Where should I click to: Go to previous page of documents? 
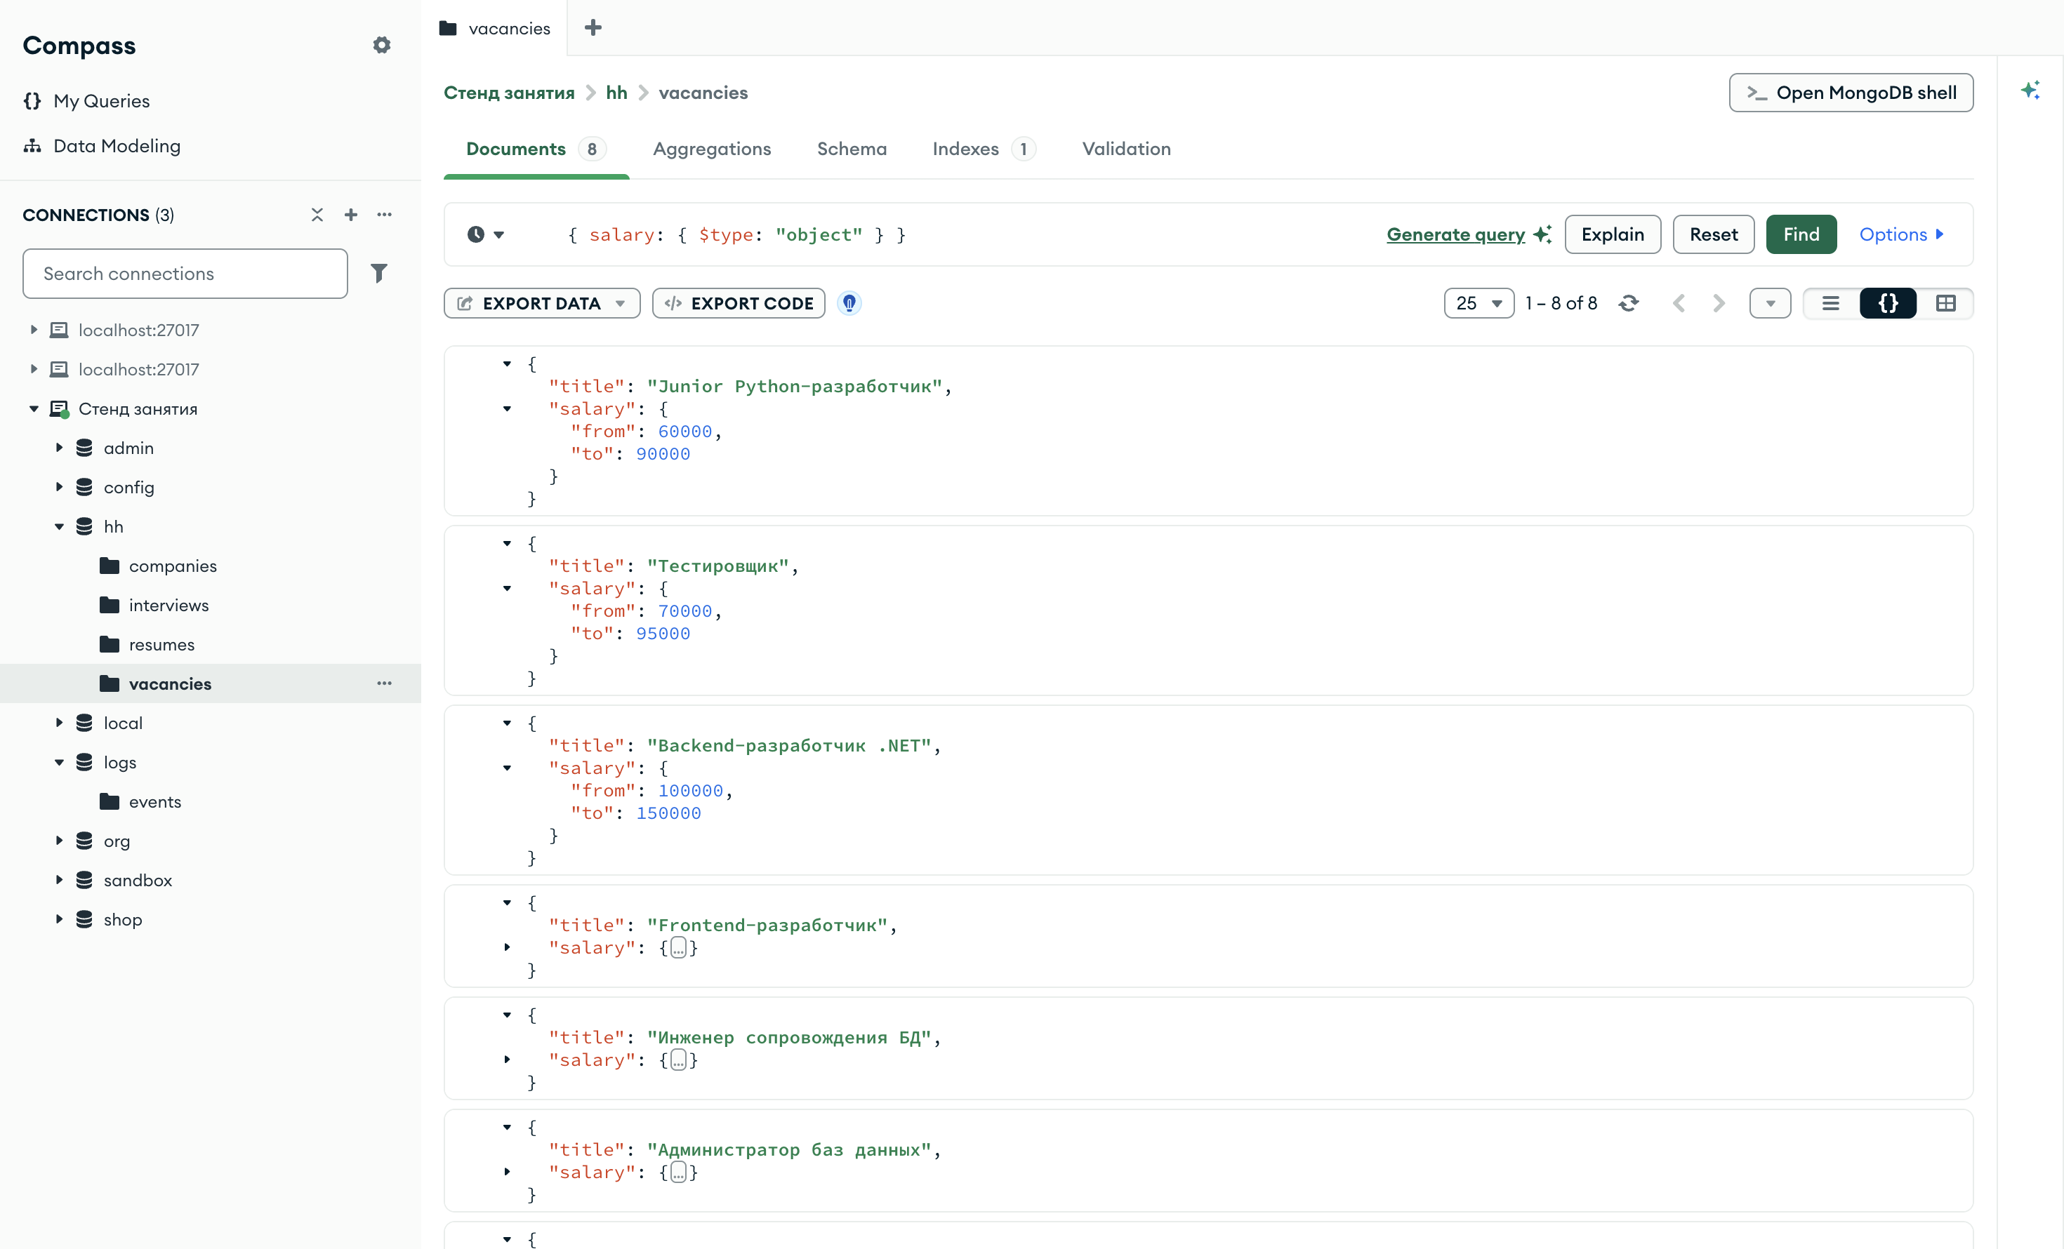[x=1679, y=303]
